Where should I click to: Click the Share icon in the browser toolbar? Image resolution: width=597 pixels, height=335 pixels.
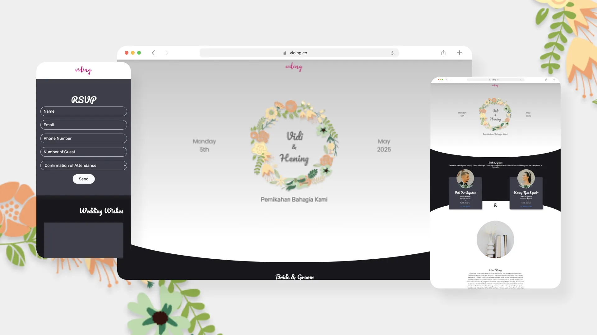pyautogui.click(x=443, y=53)
